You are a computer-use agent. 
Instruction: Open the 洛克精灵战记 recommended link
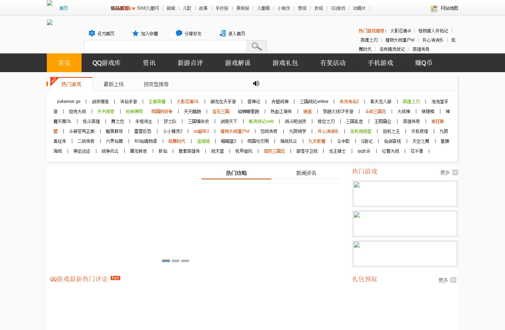(392, 49)
